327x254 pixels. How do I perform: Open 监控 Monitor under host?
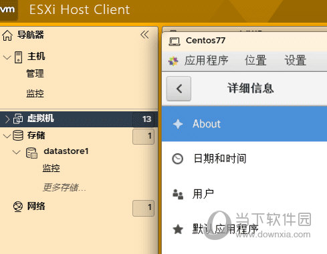point(35,93)
